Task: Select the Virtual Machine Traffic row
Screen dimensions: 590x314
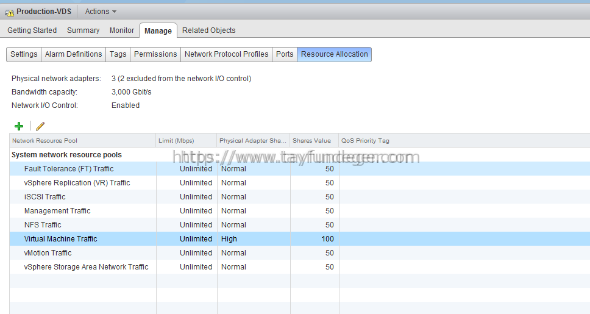Action: pyautogui.click(x=299, y=238)
